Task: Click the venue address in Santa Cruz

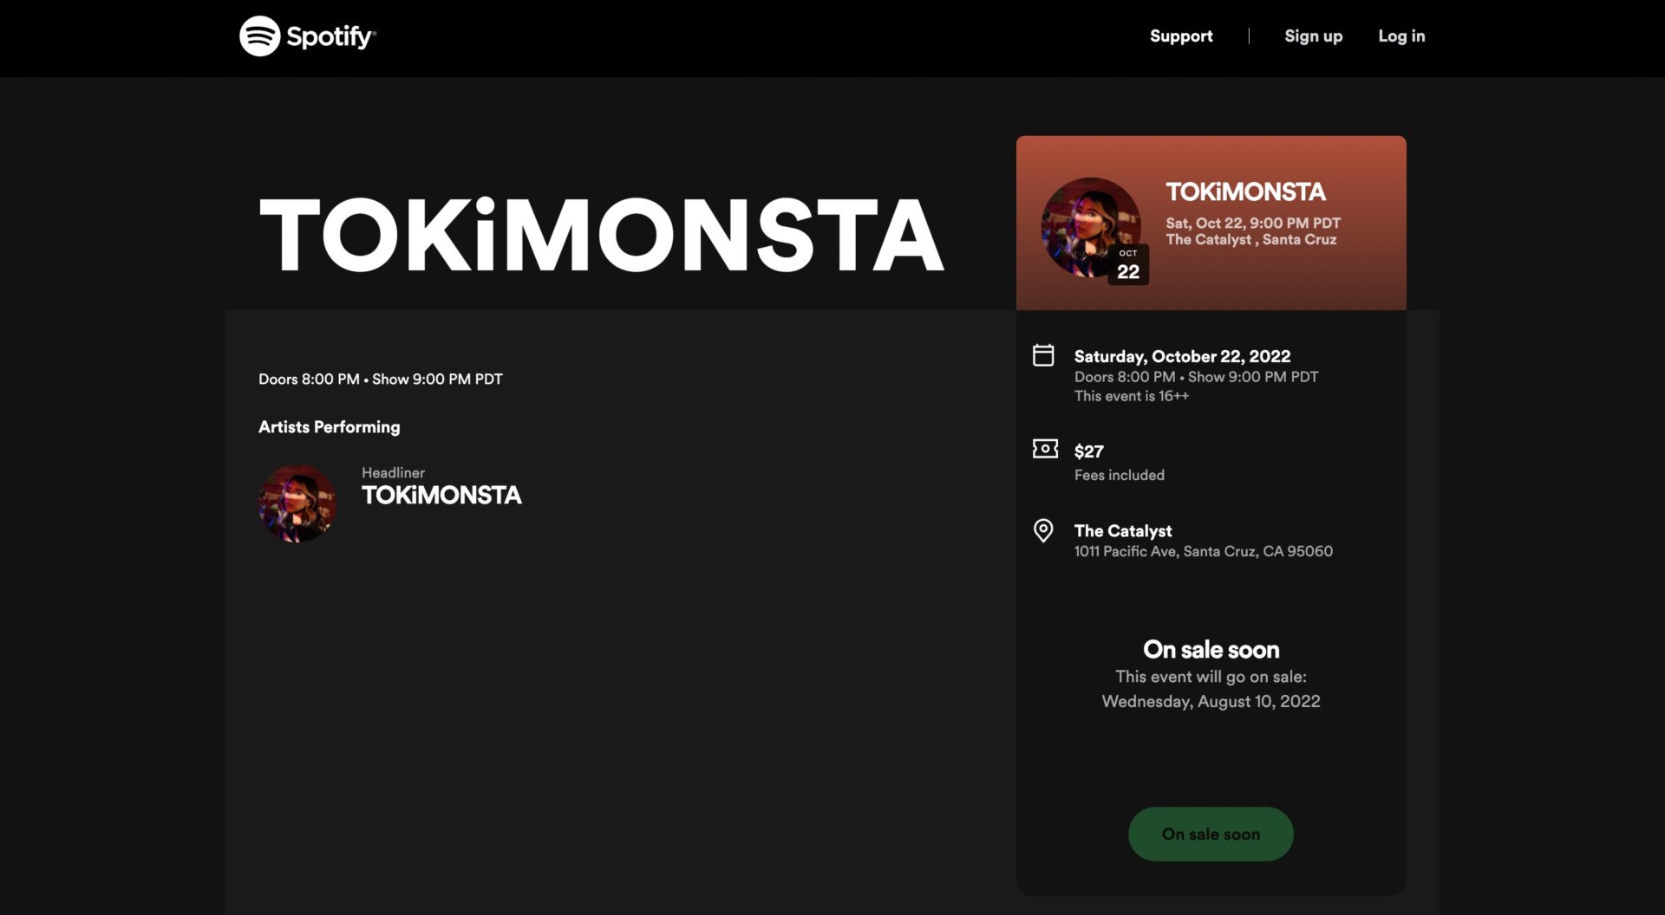Action: coord(1204,551)
